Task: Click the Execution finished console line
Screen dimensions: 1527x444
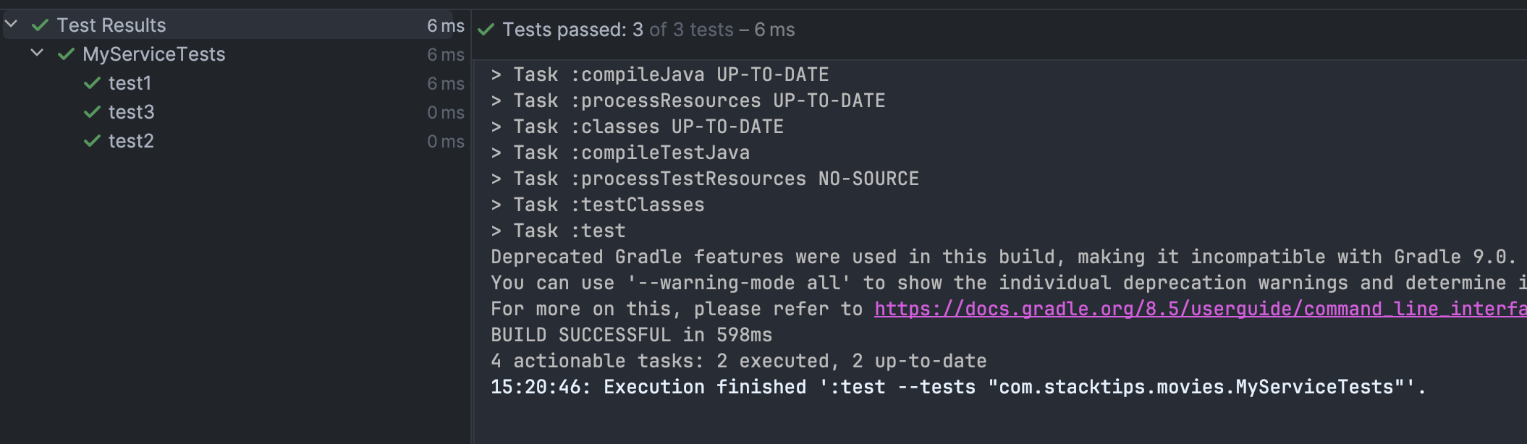Action: (957, 387)
